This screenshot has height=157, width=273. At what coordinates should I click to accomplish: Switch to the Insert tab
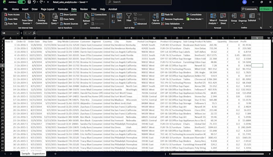(25, 9)
